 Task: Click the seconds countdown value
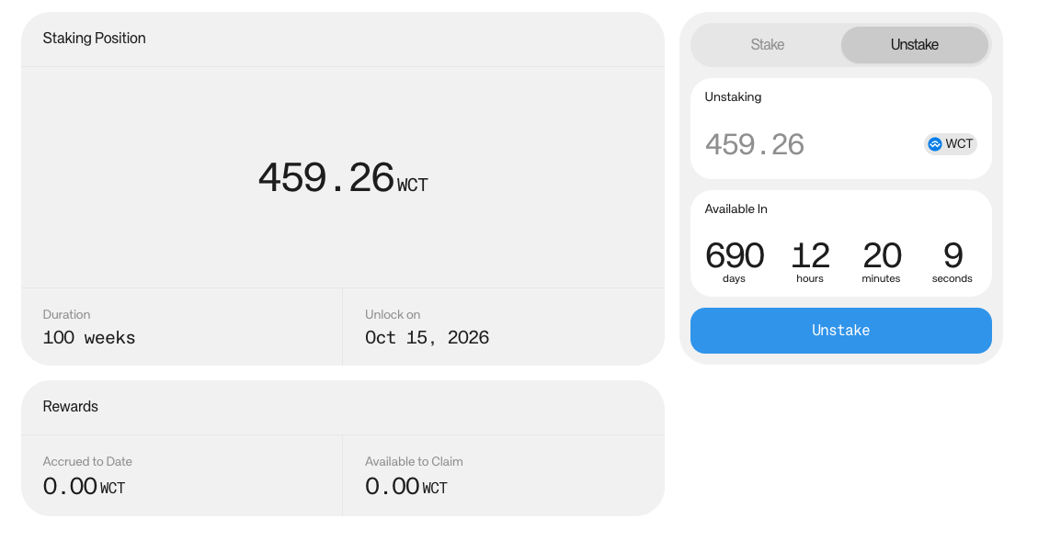[x=952, y=255]
